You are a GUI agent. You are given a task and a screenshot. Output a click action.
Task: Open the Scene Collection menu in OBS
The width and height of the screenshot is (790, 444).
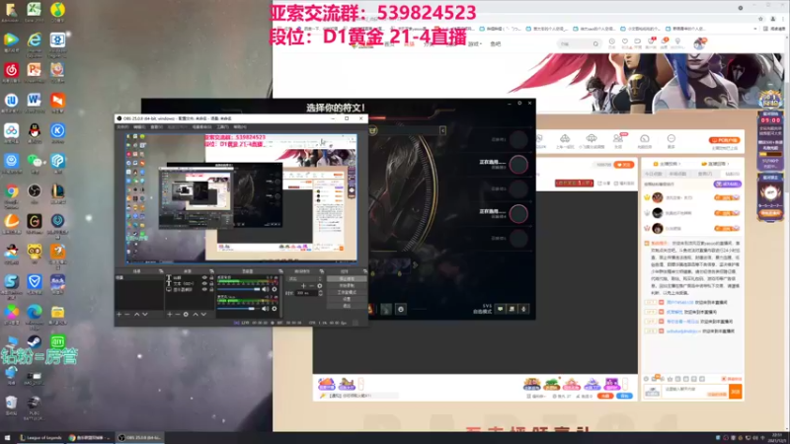pyautogui.click(x=201, y=127)
